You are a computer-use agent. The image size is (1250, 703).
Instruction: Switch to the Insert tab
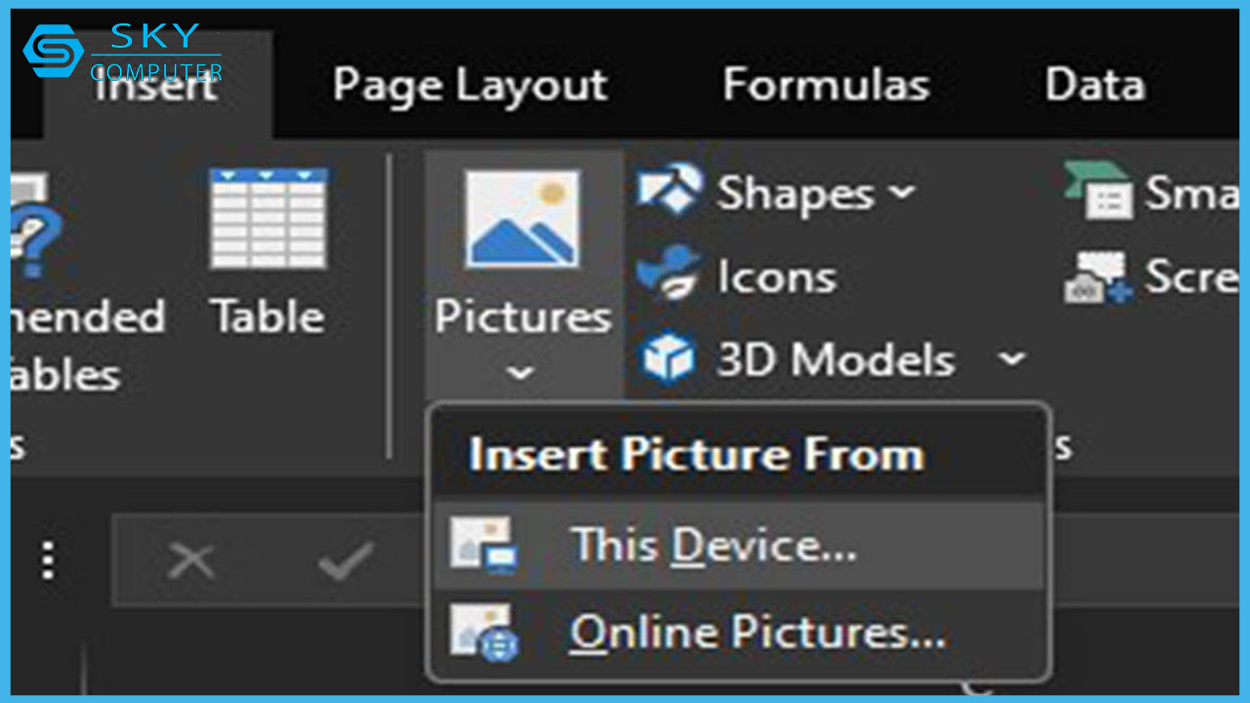point(156,86)
